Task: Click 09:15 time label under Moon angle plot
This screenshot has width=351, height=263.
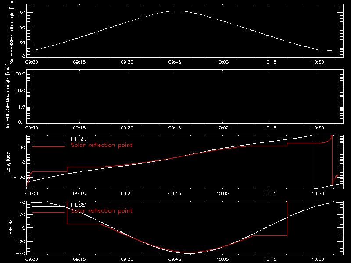Action: [79, 128]
